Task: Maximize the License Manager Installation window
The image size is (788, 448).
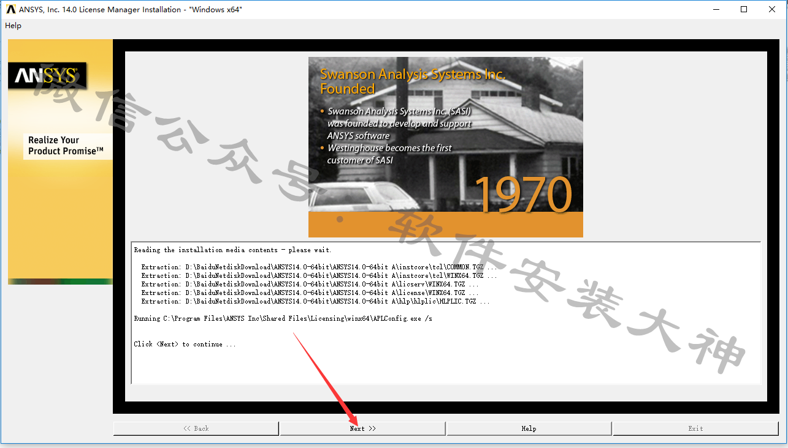Action: click(744, 9)
